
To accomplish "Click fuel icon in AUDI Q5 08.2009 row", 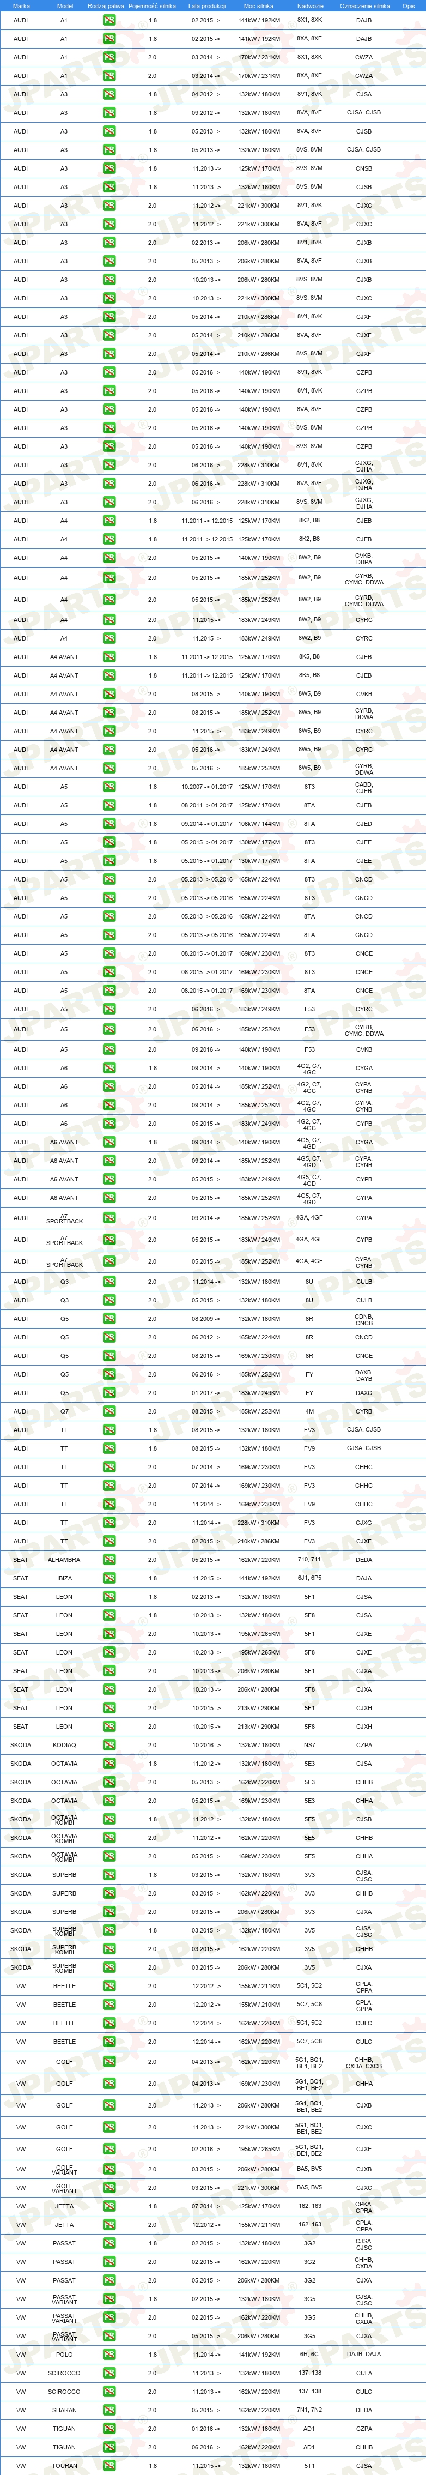I will 109,1318.
